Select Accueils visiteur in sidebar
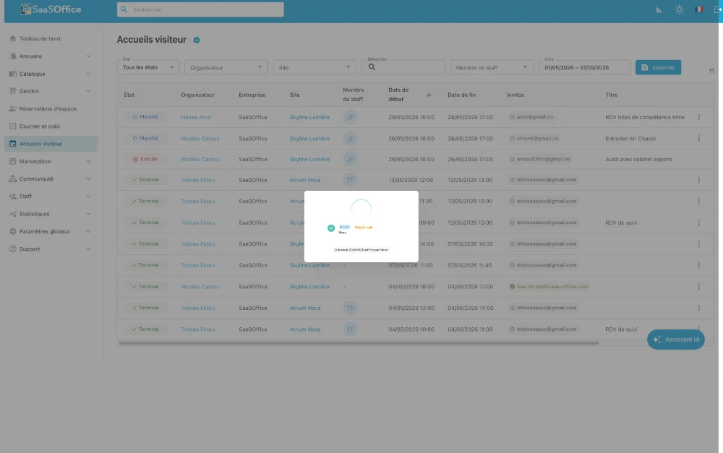This screenshot has height=453, width=723. [x=51, y=144]
